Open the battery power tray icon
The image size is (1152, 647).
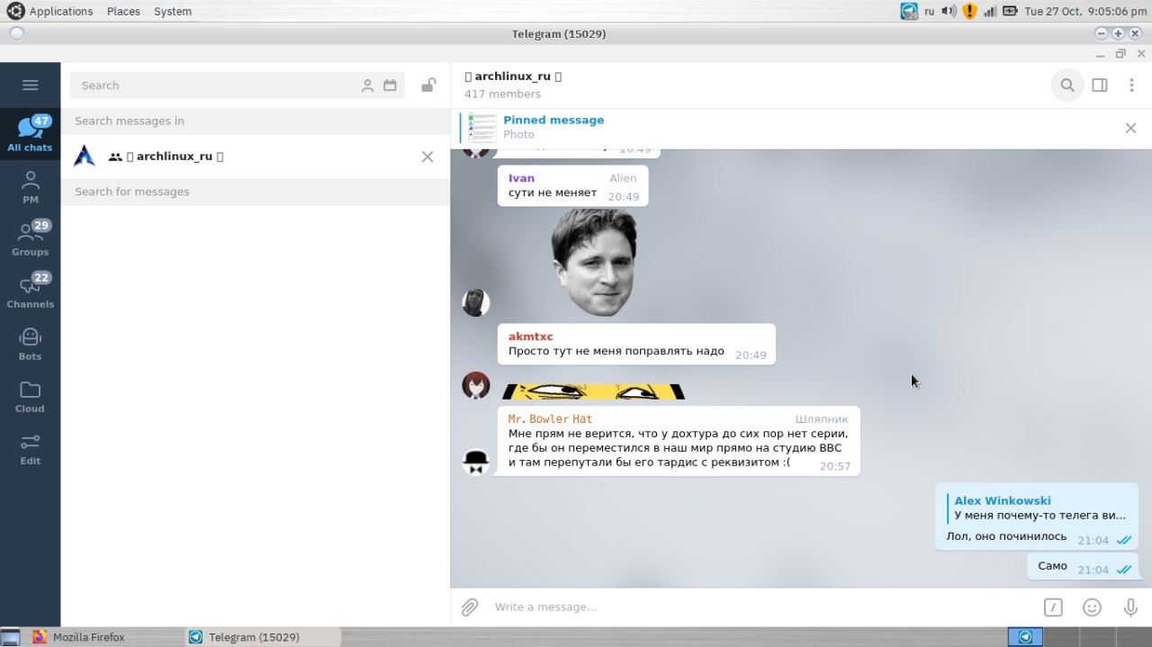pos(1010,11)
